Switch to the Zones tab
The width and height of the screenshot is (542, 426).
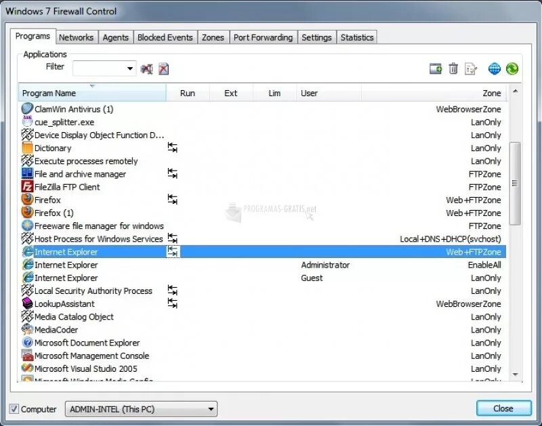point(213,37)
